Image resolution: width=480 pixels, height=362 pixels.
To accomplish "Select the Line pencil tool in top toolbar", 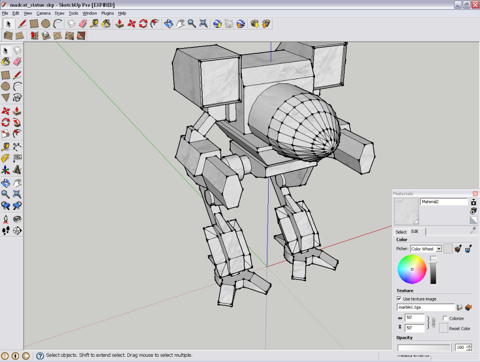I will click(22, 23).
